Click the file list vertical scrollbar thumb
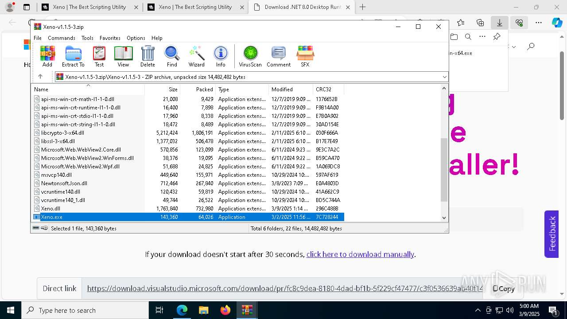567x319 pixels. pos(444,169)
